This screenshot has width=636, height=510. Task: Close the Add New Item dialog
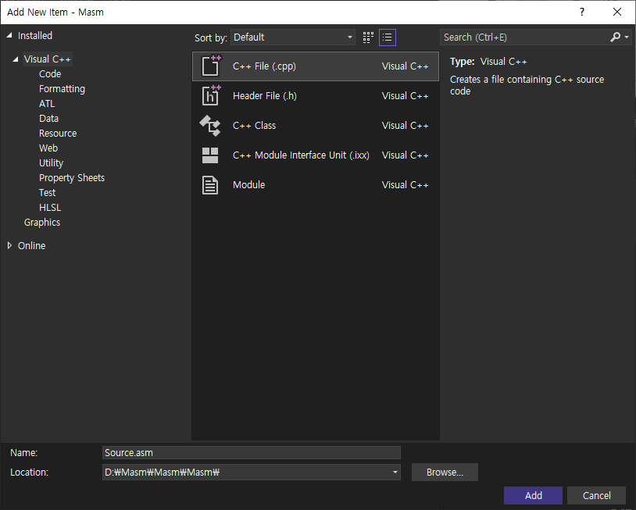click(x=617, y=12)
